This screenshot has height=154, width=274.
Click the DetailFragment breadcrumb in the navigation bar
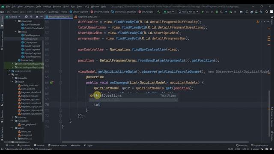[x=79, y=12]
